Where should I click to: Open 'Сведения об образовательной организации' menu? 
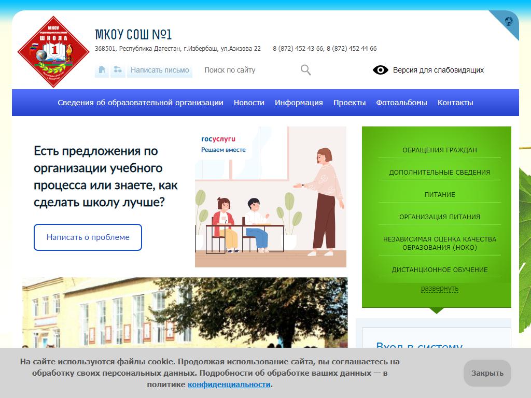coord(141,103)
